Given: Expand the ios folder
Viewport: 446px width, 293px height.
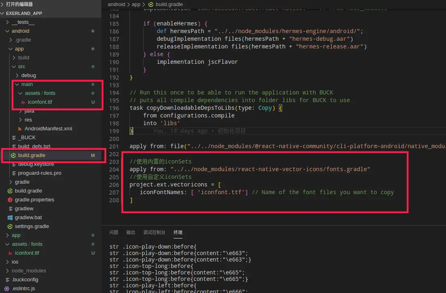Looking at the screenshot, I should [15, 262].
